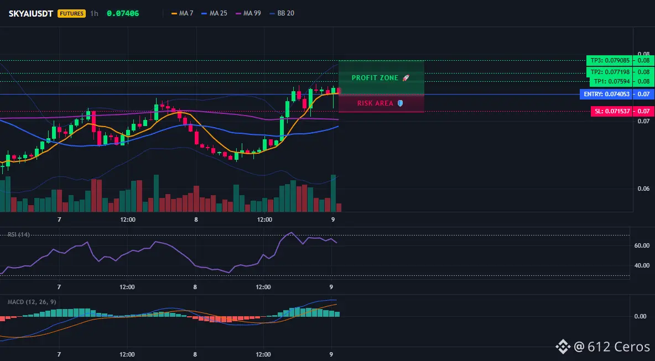Click date label 7 under the RSI pane

[x=59, y=287]
